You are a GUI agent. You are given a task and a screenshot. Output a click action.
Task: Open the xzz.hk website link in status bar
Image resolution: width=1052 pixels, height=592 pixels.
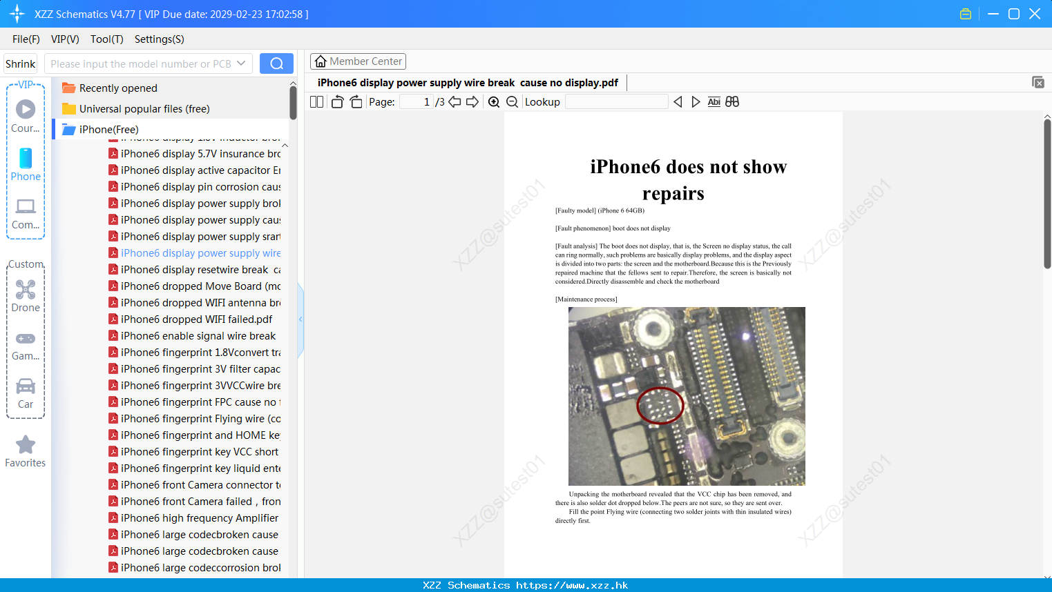click(572, 585)
